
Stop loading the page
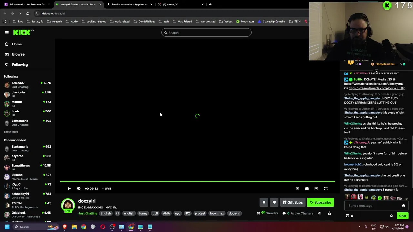[x=20, y=14]
